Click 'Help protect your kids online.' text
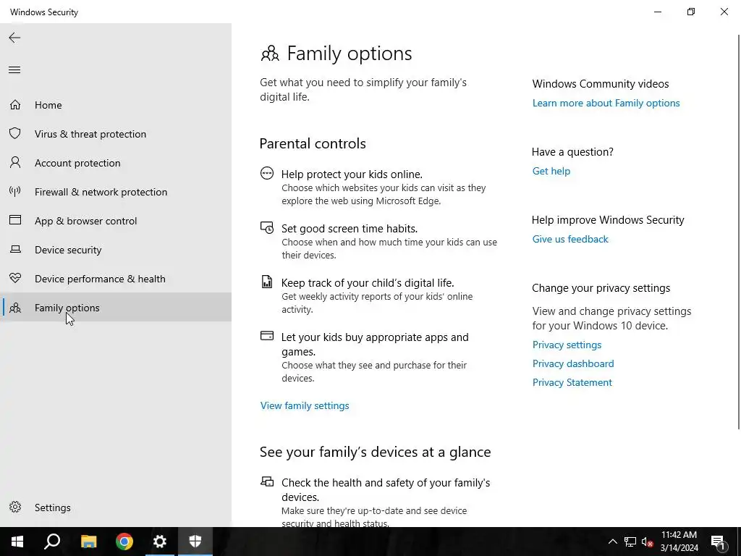 tap(352, 174)
